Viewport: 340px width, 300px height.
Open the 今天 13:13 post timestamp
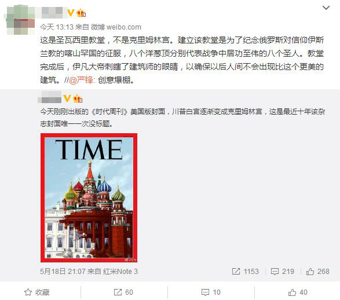[57, 27]
